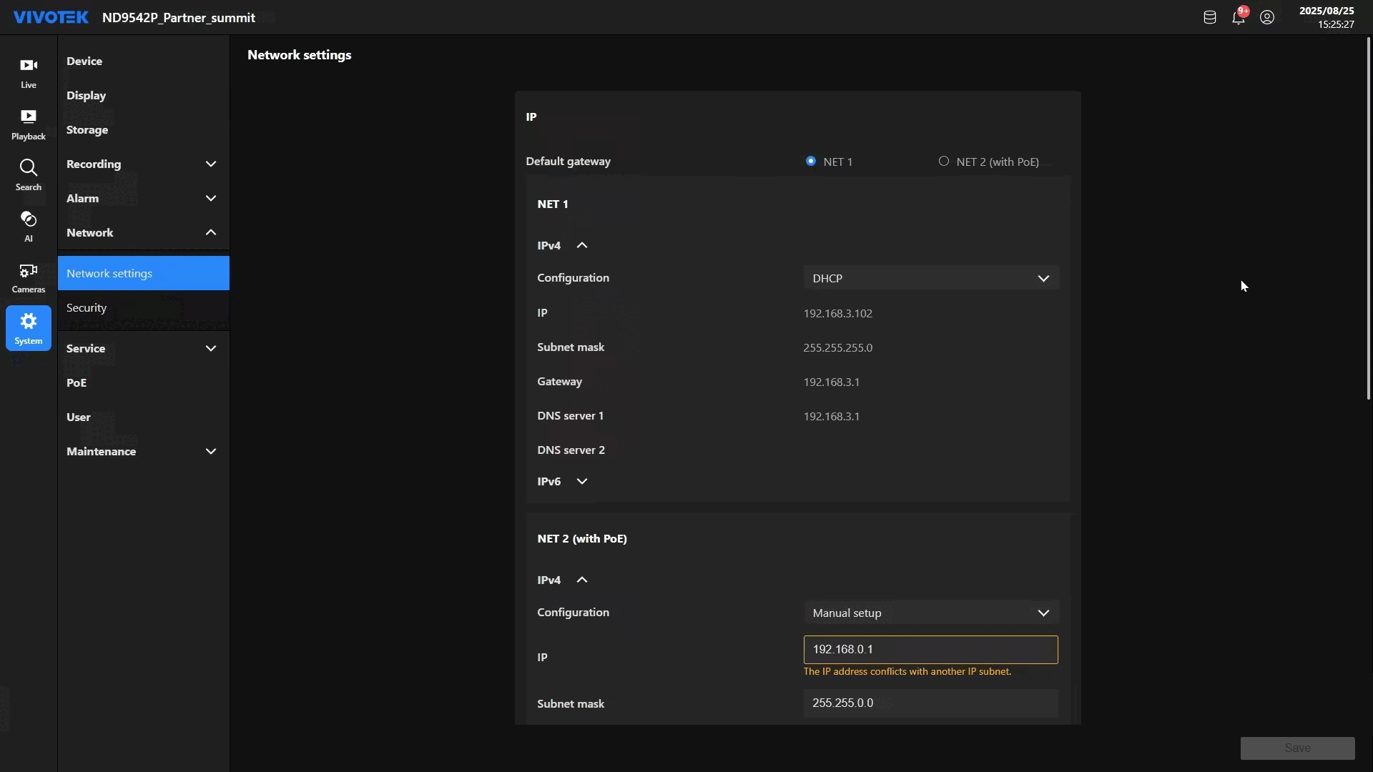This screenshot has width=1373, height=772.
Task: Open the Cameras sidebar icon
Action: (29, 277)
